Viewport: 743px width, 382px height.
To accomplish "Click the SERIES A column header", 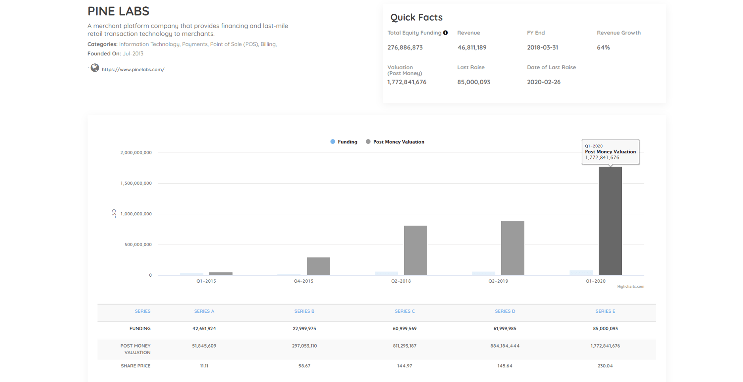I will (x=204, y=312).
